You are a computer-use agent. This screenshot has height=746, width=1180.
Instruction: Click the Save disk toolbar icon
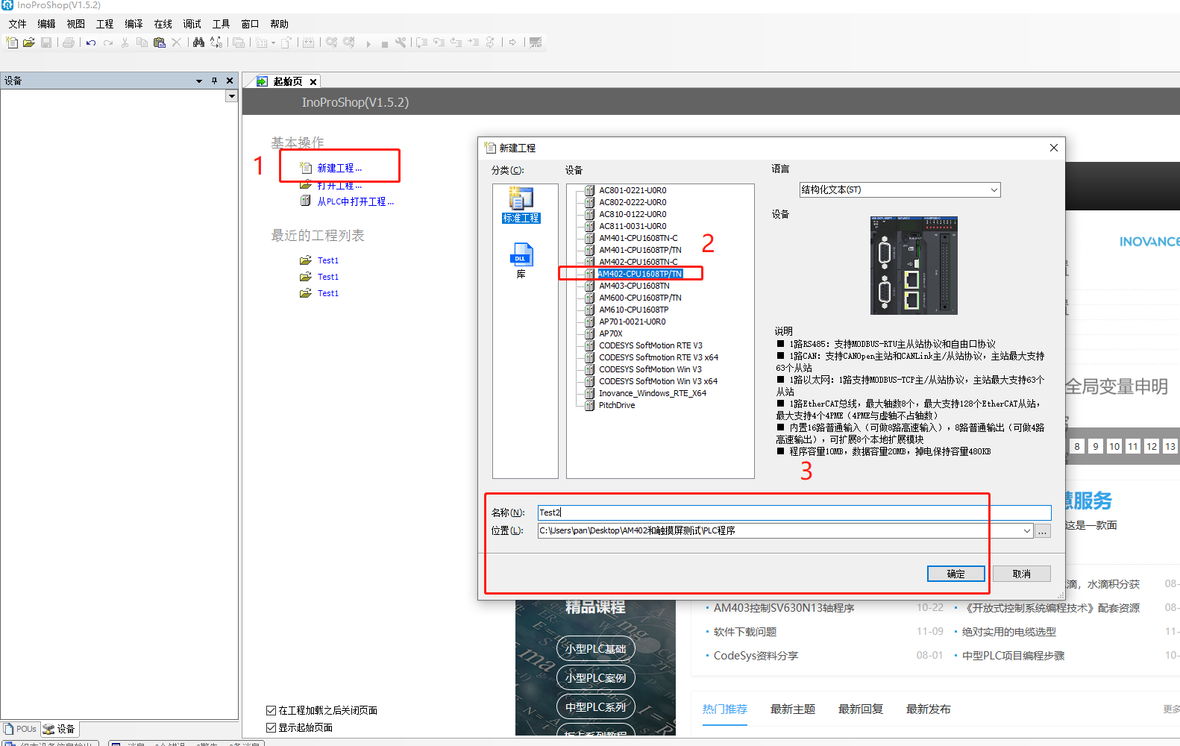click(x=46, y=43)
